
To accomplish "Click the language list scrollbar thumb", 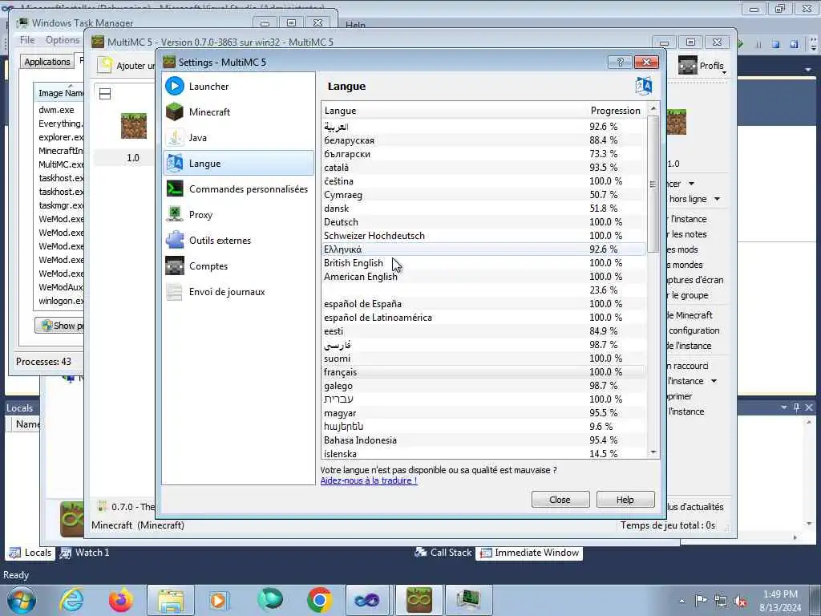I will pos(653,184).
